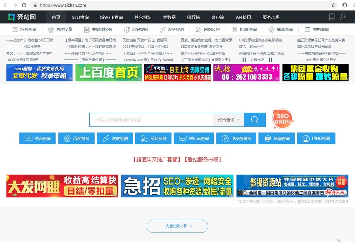Click the 诚招 SEO技术大牛 banner

246,73
